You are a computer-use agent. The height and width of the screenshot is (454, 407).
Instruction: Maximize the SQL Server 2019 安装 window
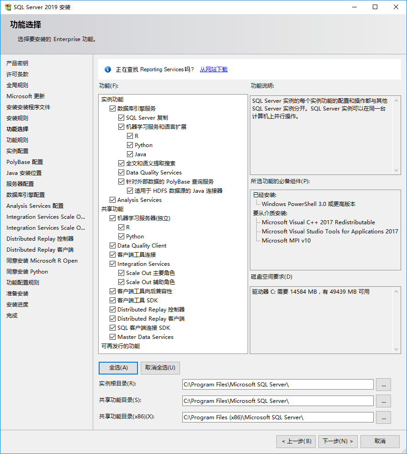[375, 7]
